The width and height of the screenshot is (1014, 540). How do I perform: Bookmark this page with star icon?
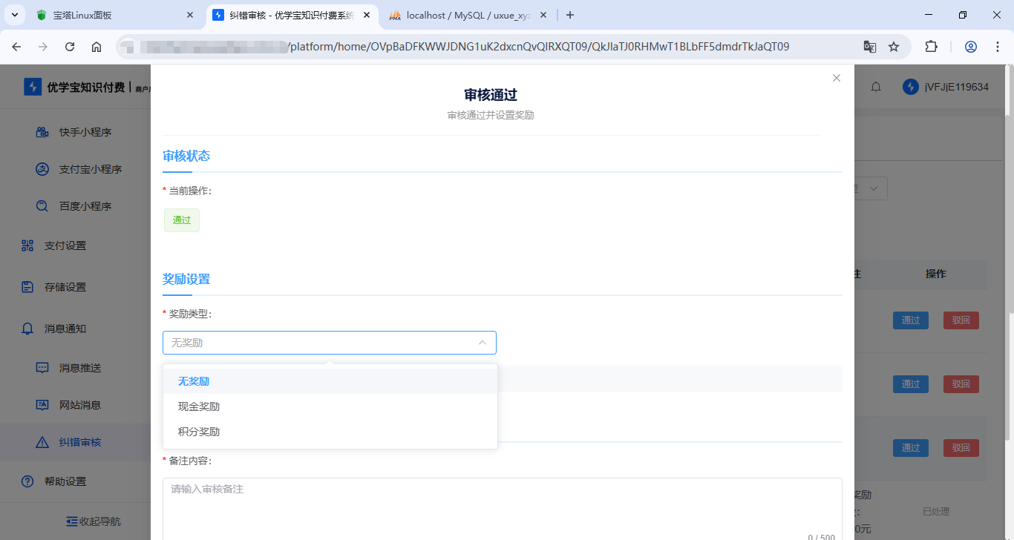(894, 47)
